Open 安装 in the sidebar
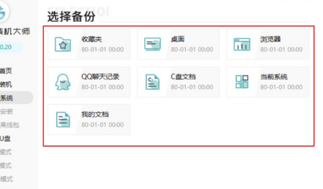323x189 pixels. (x=6, y=112)
